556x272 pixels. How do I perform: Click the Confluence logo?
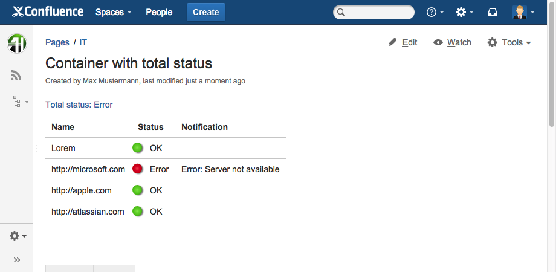pyautogui.click(x=47, y=12)
